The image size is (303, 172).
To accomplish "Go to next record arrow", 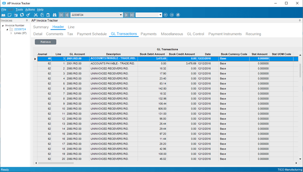I will 126,15.
